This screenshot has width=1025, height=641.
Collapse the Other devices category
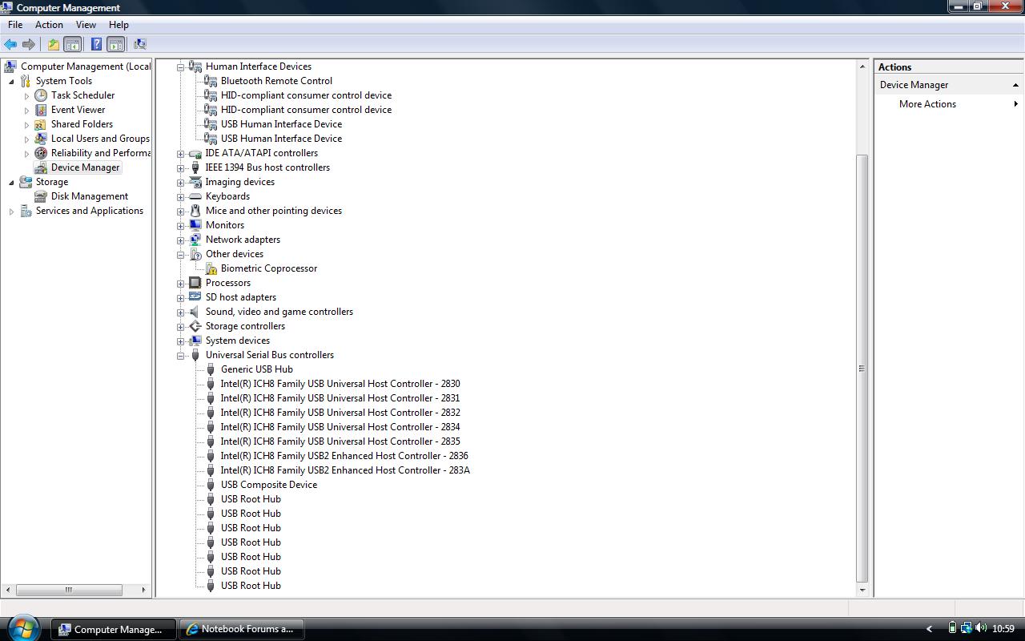(x=181, y=255)
